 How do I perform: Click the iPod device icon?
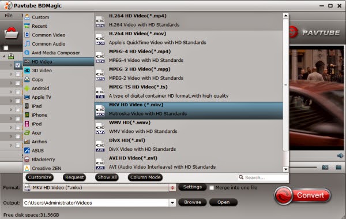tap(27, 124)
